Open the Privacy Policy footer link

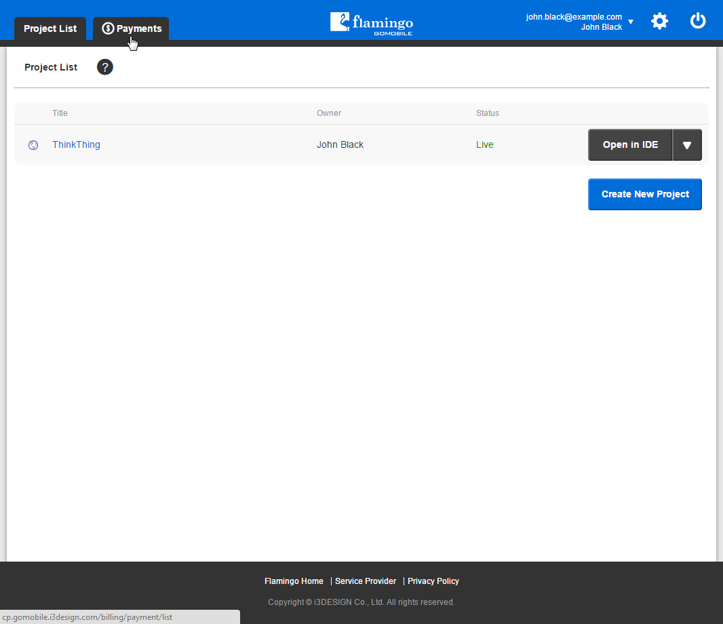[x=433, y=581]
